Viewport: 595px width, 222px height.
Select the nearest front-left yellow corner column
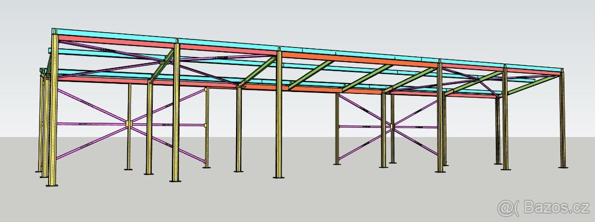pyautogui.click(x=54, y=114)
